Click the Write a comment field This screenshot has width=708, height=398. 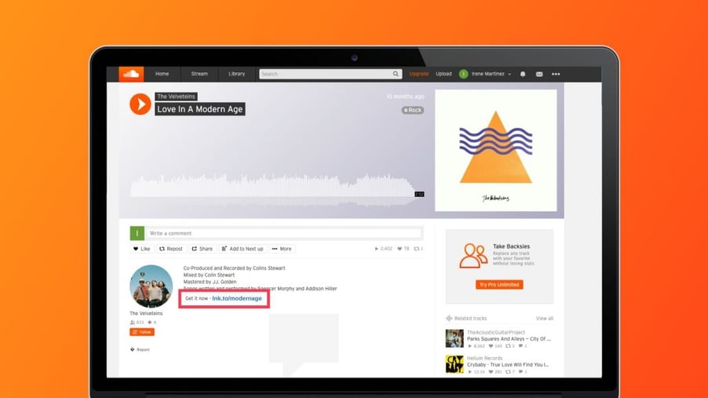coord(284,233)
